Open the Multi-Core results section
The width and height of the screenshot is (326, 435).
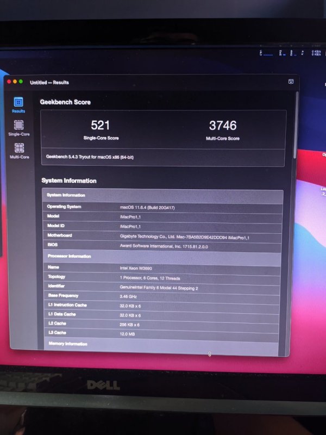pos(19,151)
